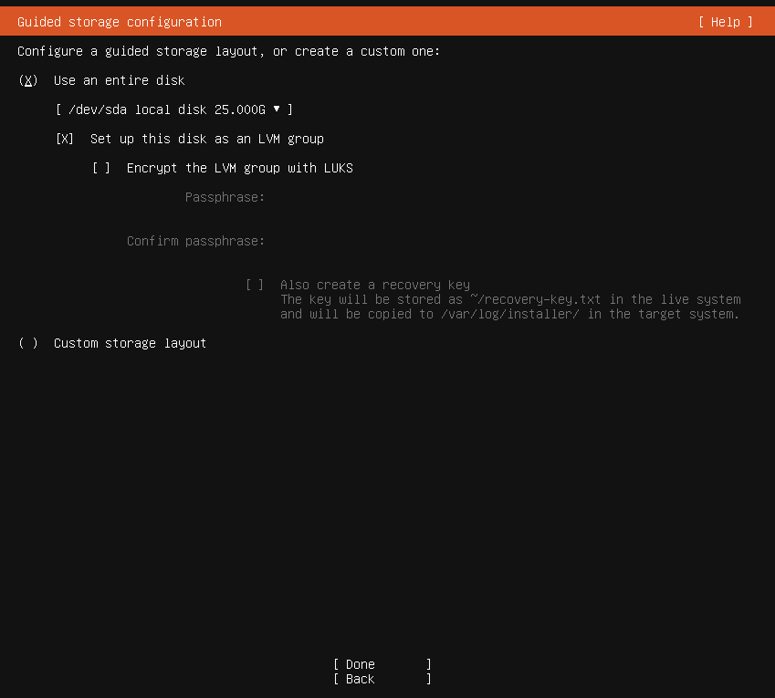Choose the Custom storage layout radio button
This screenshot has width=775, height=698.
(x=28, y=343)
